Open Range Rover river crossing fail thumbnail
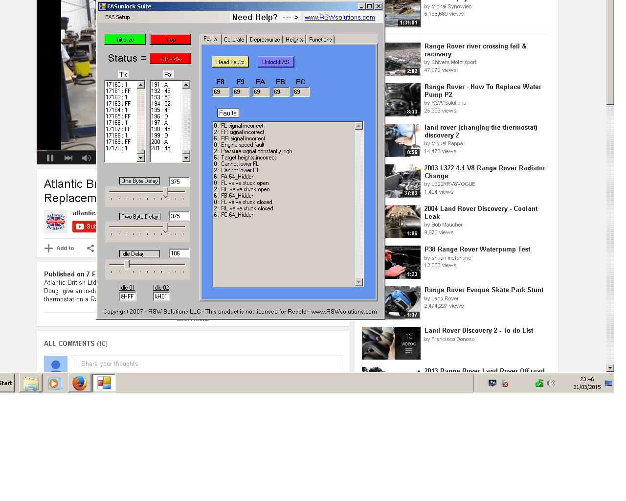Screen dimensions: 626x501 point(402,59)
